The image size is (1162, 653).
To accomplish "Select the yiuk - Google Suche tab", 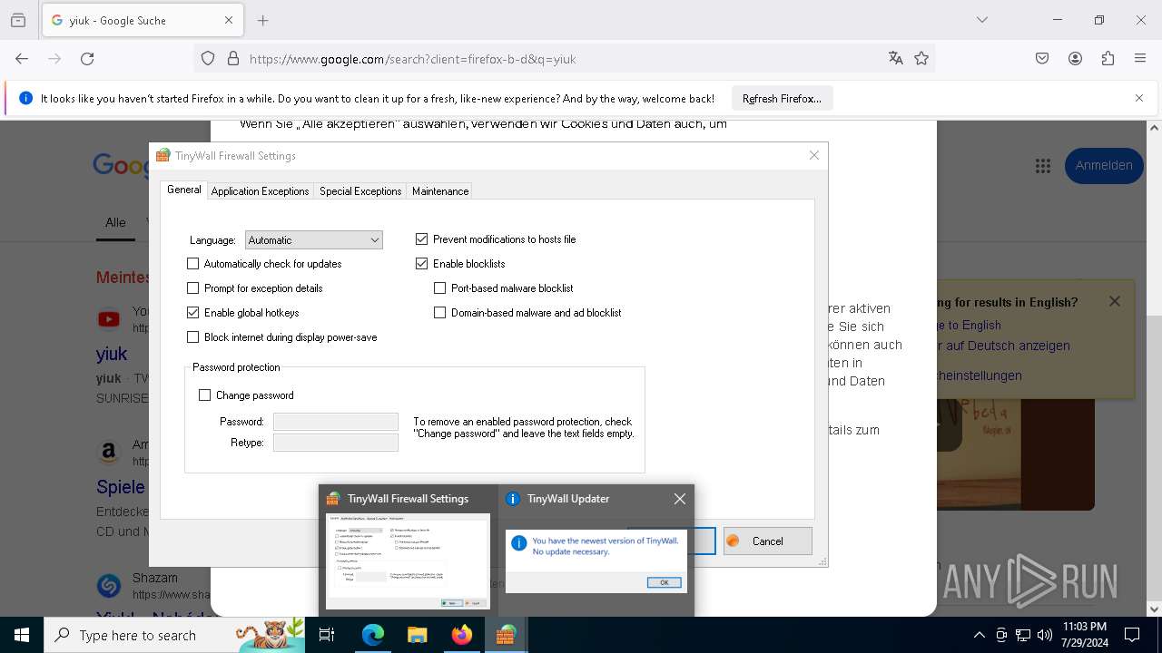I will point(143,20).
